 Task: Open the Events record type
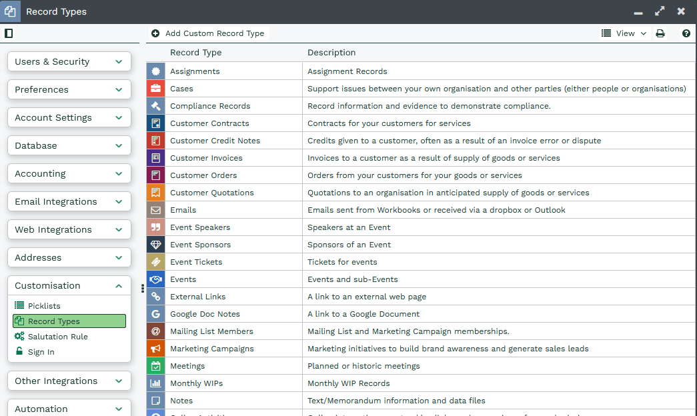tap(183, 279)
